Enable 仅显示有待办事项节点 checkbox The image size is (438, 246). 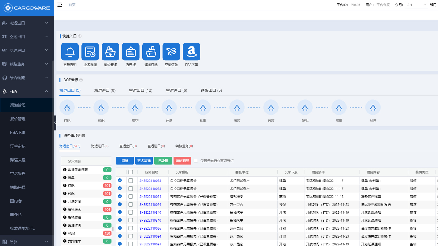[x=196, y=161]
